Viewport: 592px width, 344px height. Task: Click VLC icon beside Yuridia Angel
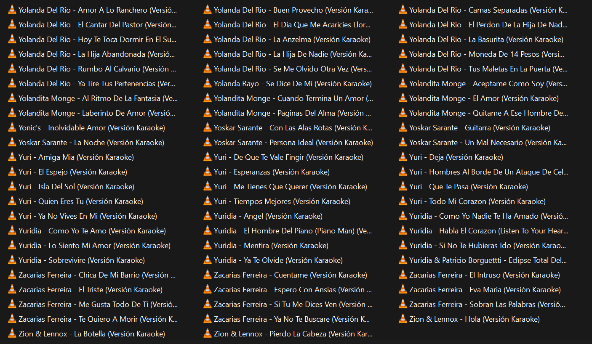click(208, 216)
